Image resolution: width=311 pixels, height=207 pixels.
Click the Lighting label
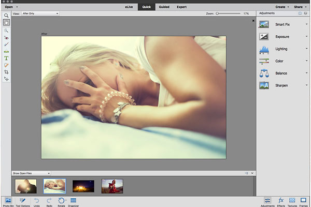[x=281, y=49]
